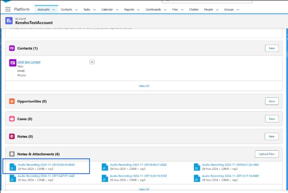Click the KenshoTestAccount account icon

9,21
